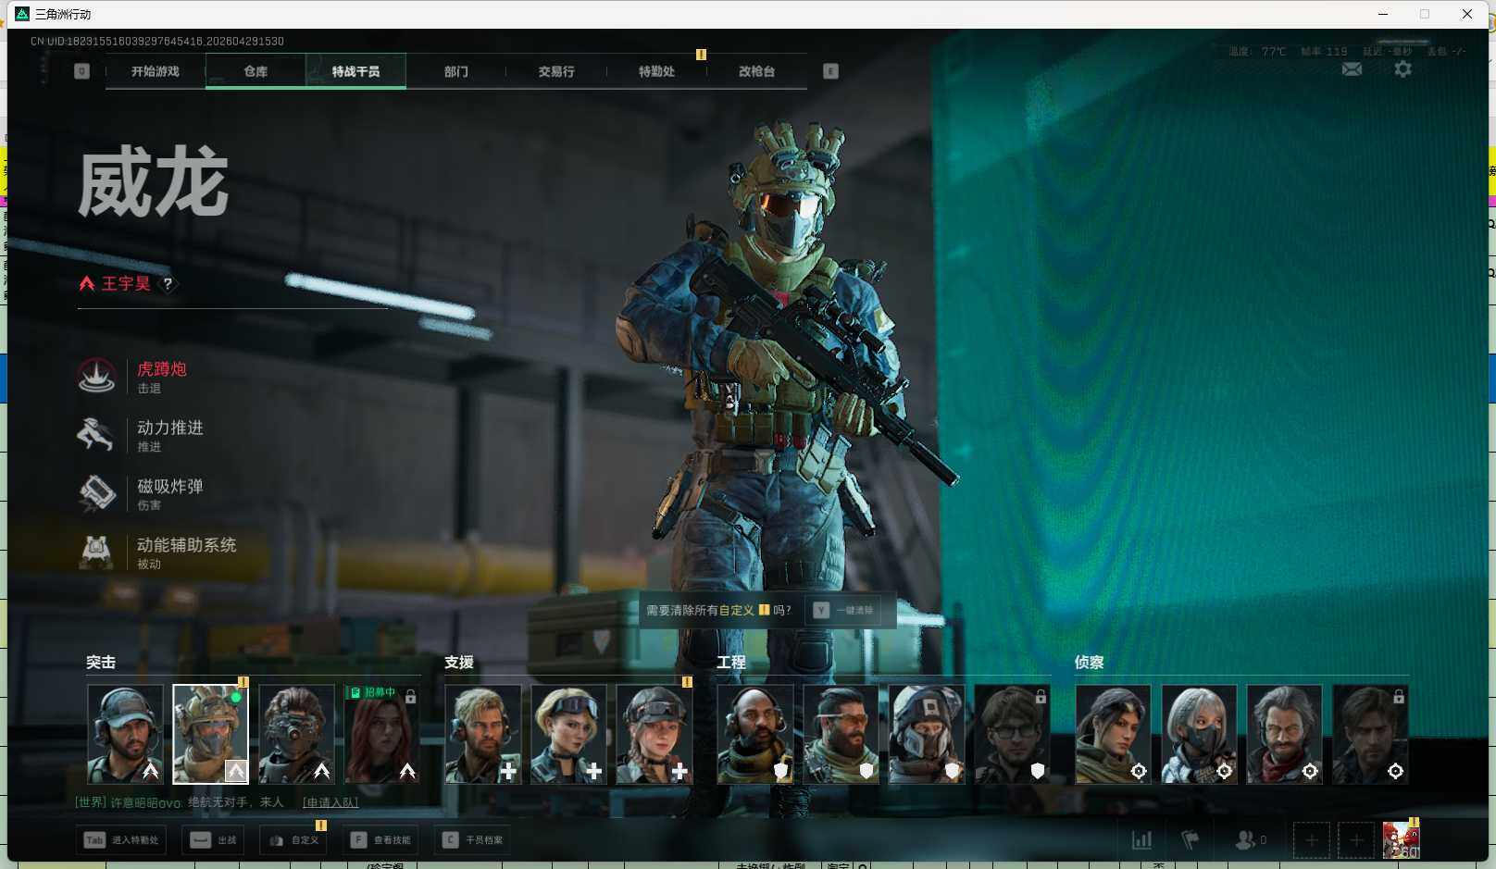Click the lock on the fourth 侦察 operator

1399,696
